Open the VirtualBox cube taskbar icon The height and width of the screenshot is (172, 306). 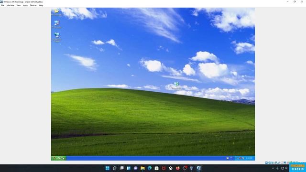point(191,168)
